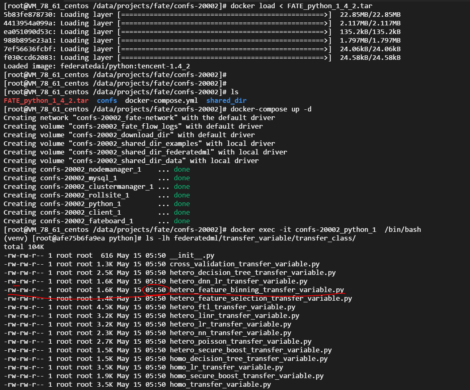The width and height of the screenshot is (470, 390).
Task: Click the 4.5K size of hetero_ftl_transfer_variable.py
Action: click(x=105, y=307)
